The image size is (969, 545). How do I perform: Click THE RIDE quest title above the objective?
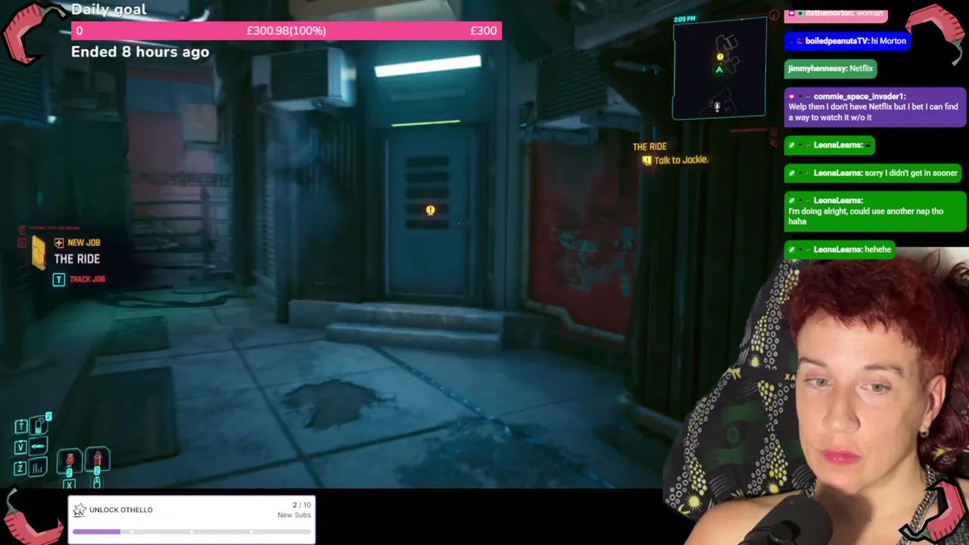tap(650, 147)
